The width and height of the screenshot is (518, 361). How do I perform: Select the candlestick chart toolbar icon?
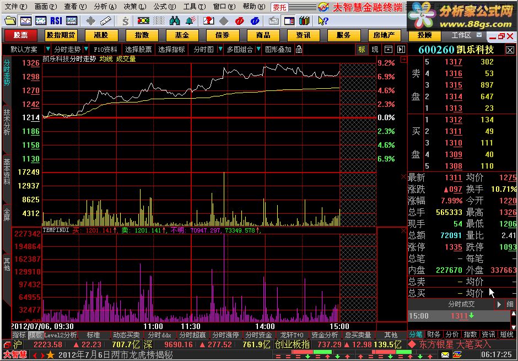pyautogui.click(x=41, y=21)
